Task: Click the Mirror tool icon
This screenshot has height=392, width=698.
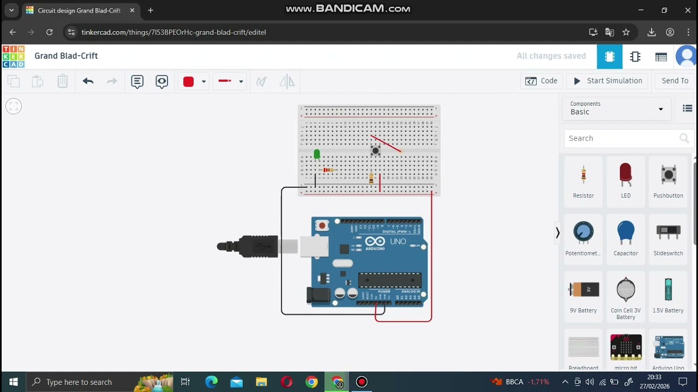Action: (x=287, y=82)
